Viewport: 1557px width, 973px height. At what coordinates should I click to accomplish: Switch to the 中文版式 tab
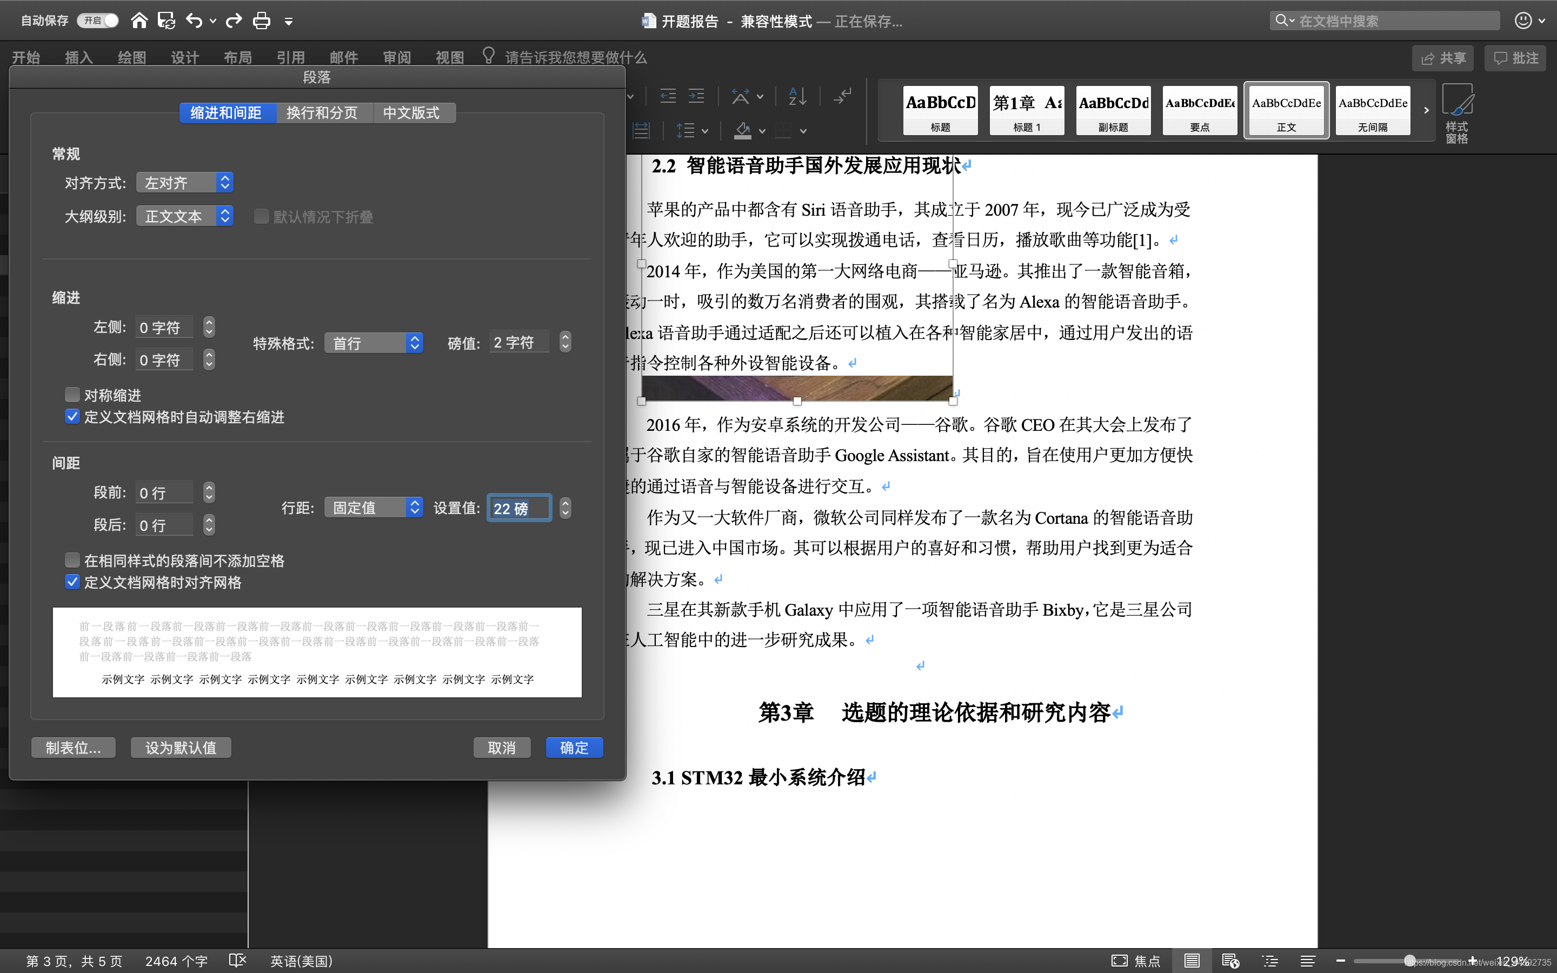click(411, 114)
